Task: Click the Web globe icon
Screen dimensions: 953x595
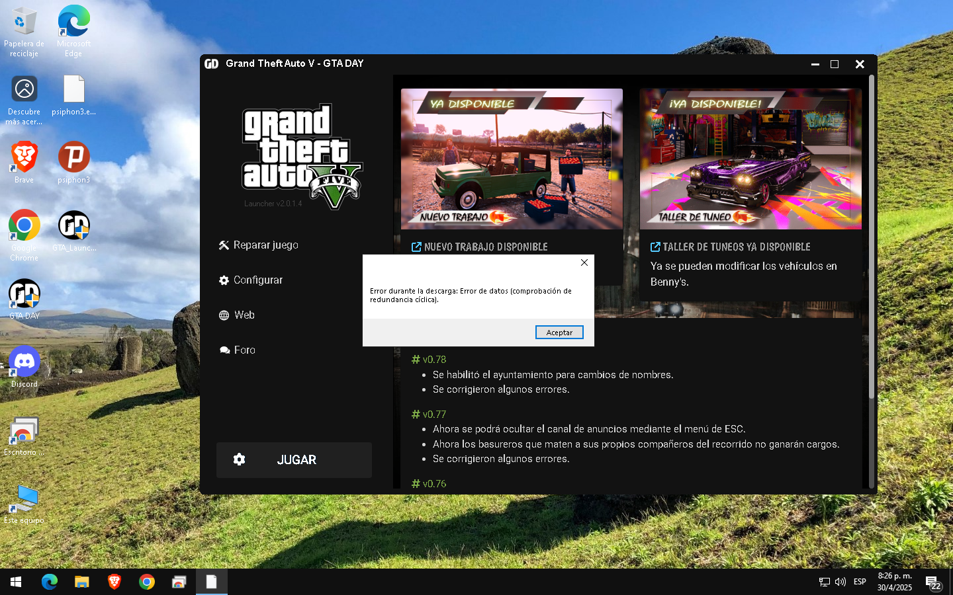Action: 224,315
